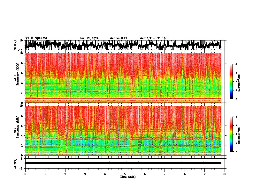Click the 6 kHz tick on ch.2 axis
The height and width of the screenshot is (195, 253).
coord(22,126)
